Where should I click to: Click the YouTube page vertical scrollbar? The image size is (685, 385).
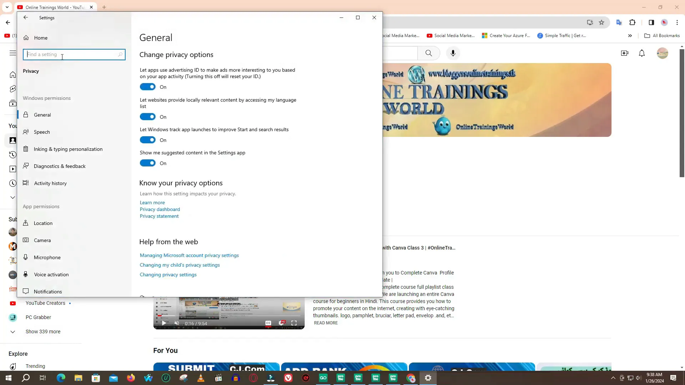682,113
